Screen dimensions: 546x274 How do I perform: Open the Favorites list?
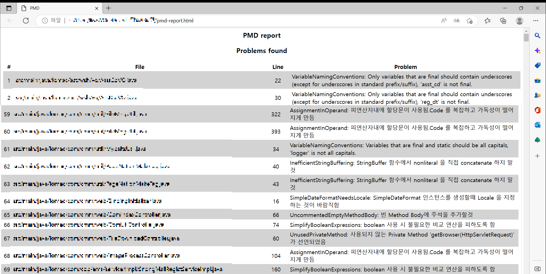click(487, 20)
